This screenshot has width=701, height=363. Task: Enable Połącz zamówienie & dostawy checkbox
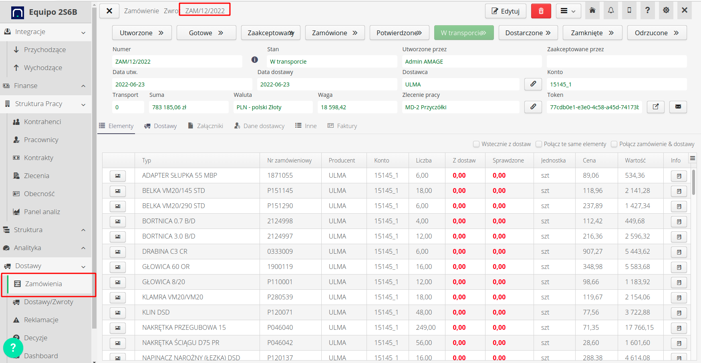coord(613,144)
